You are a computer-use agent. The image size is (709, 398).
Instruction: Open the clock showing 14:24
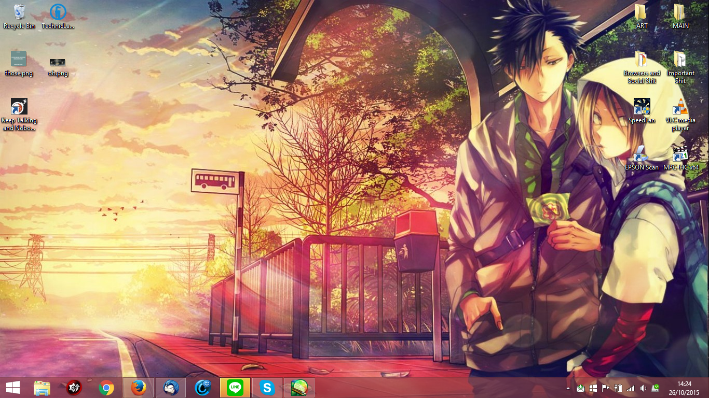click(684, 388)
